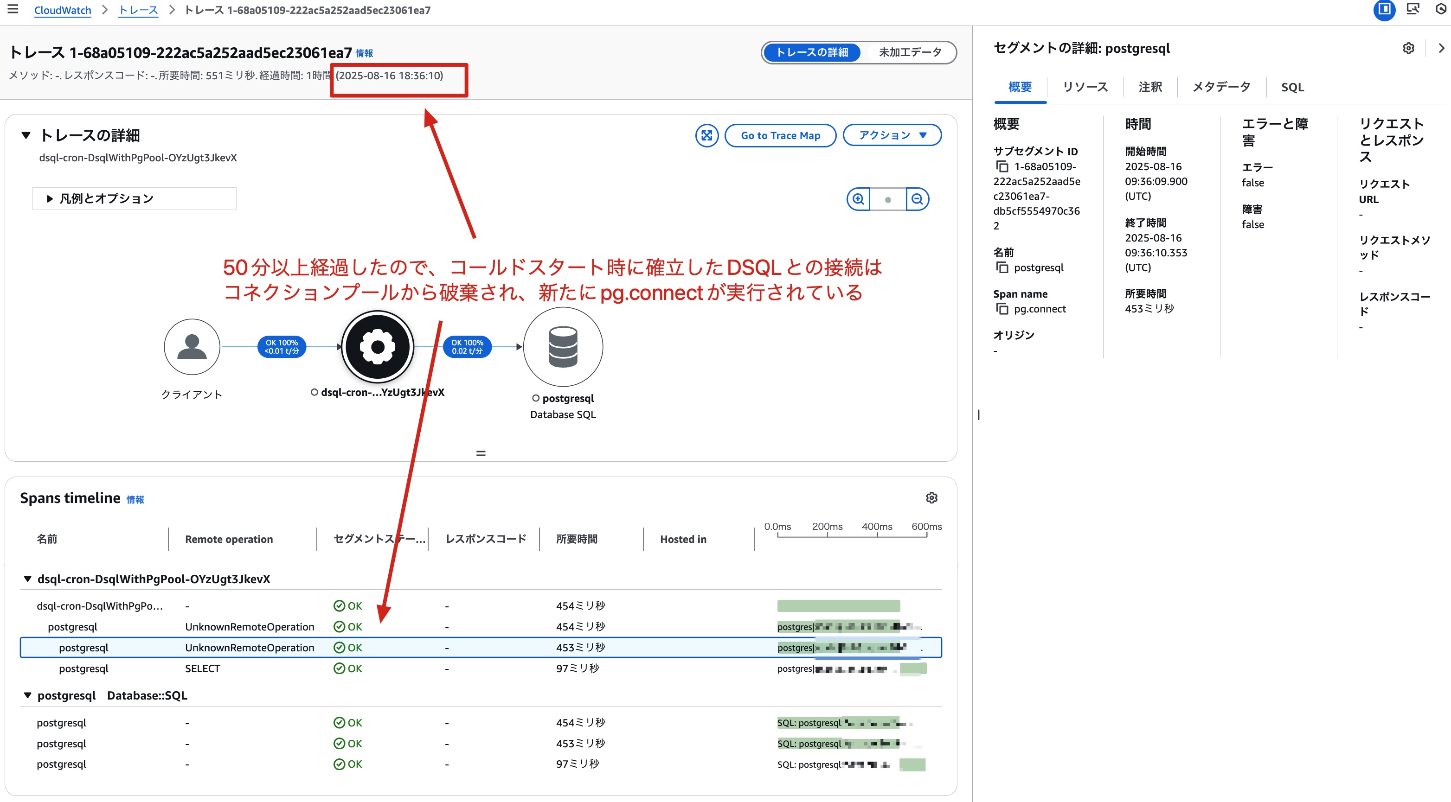
Task: Open segment details settings gear
Action: [x=1408, y=48]
